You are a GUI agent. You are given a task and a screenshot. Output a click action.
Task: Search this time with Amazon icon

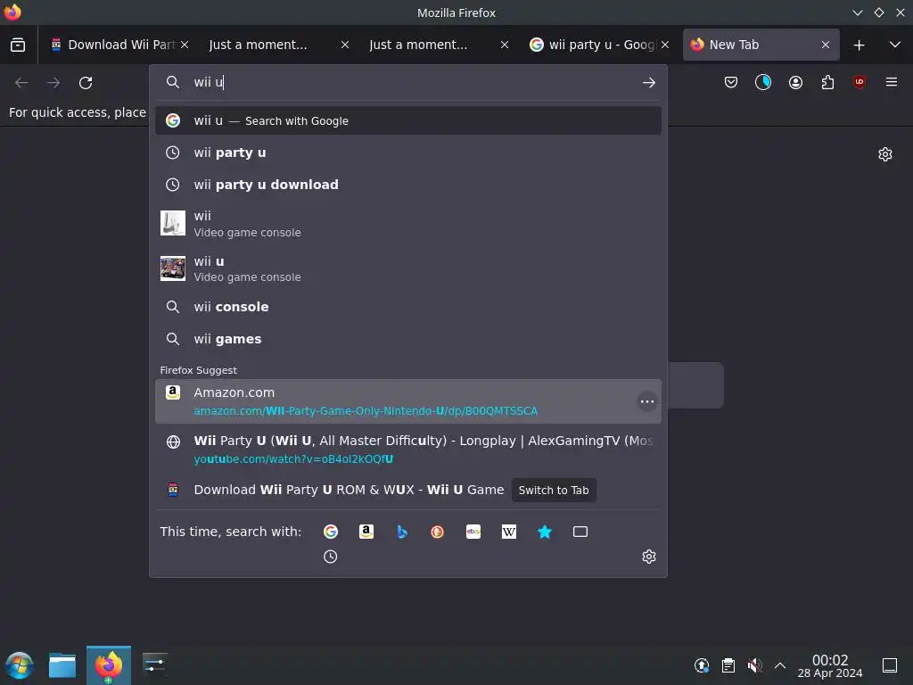(x=366, y=532)
